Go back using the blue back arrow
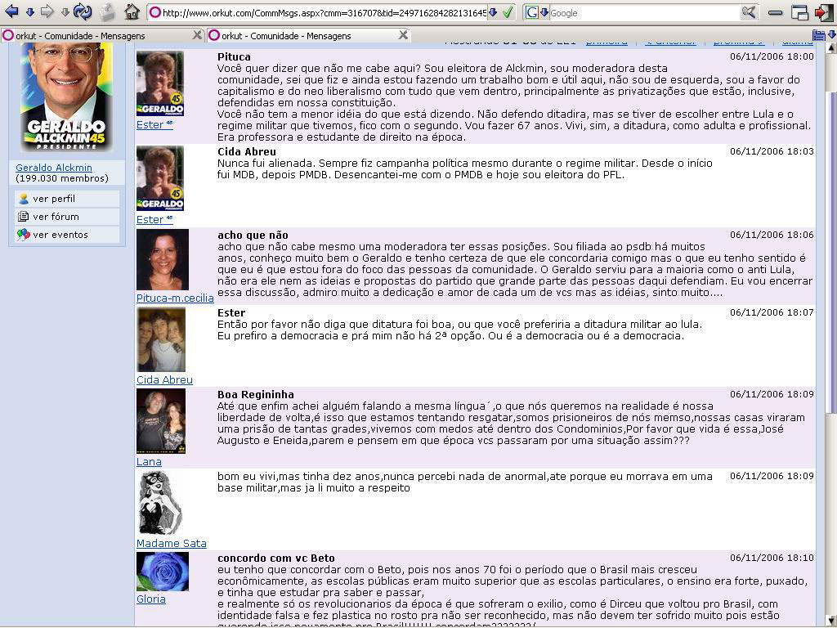This screenshot has height=628, width=837. (x=11, y=11)
